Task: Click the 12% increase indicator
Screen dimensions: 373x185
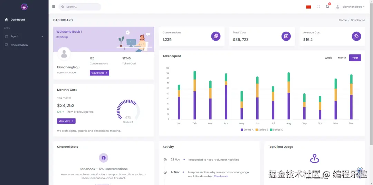Action: pos(61,112)
